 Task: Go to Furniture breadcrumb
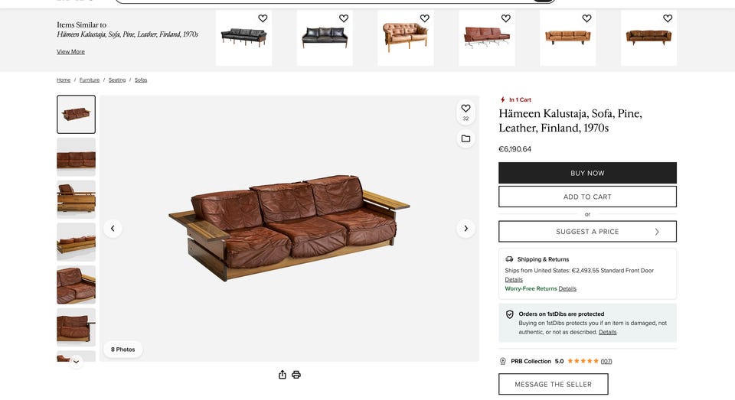tap(89, 80)
